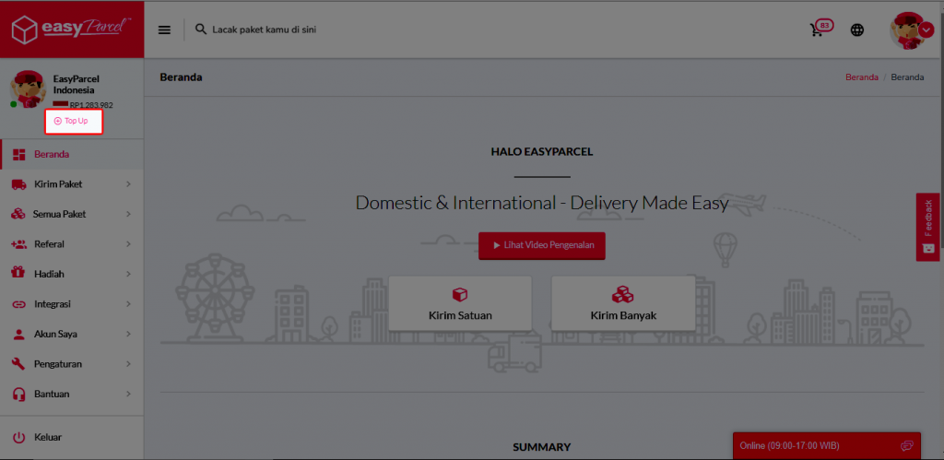The width and height of the screenshot is (944, 460).
Task: Expand the Semua Paket submenu
Action: (x=127, y=214)
